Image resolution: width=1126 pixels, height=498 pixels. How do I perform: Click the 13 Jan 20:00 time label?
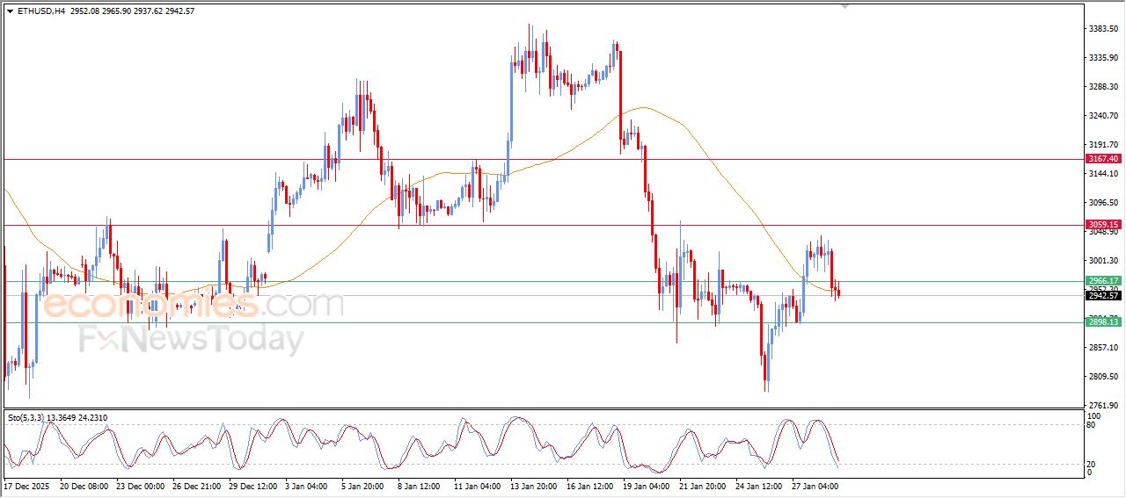pos(534,485)
